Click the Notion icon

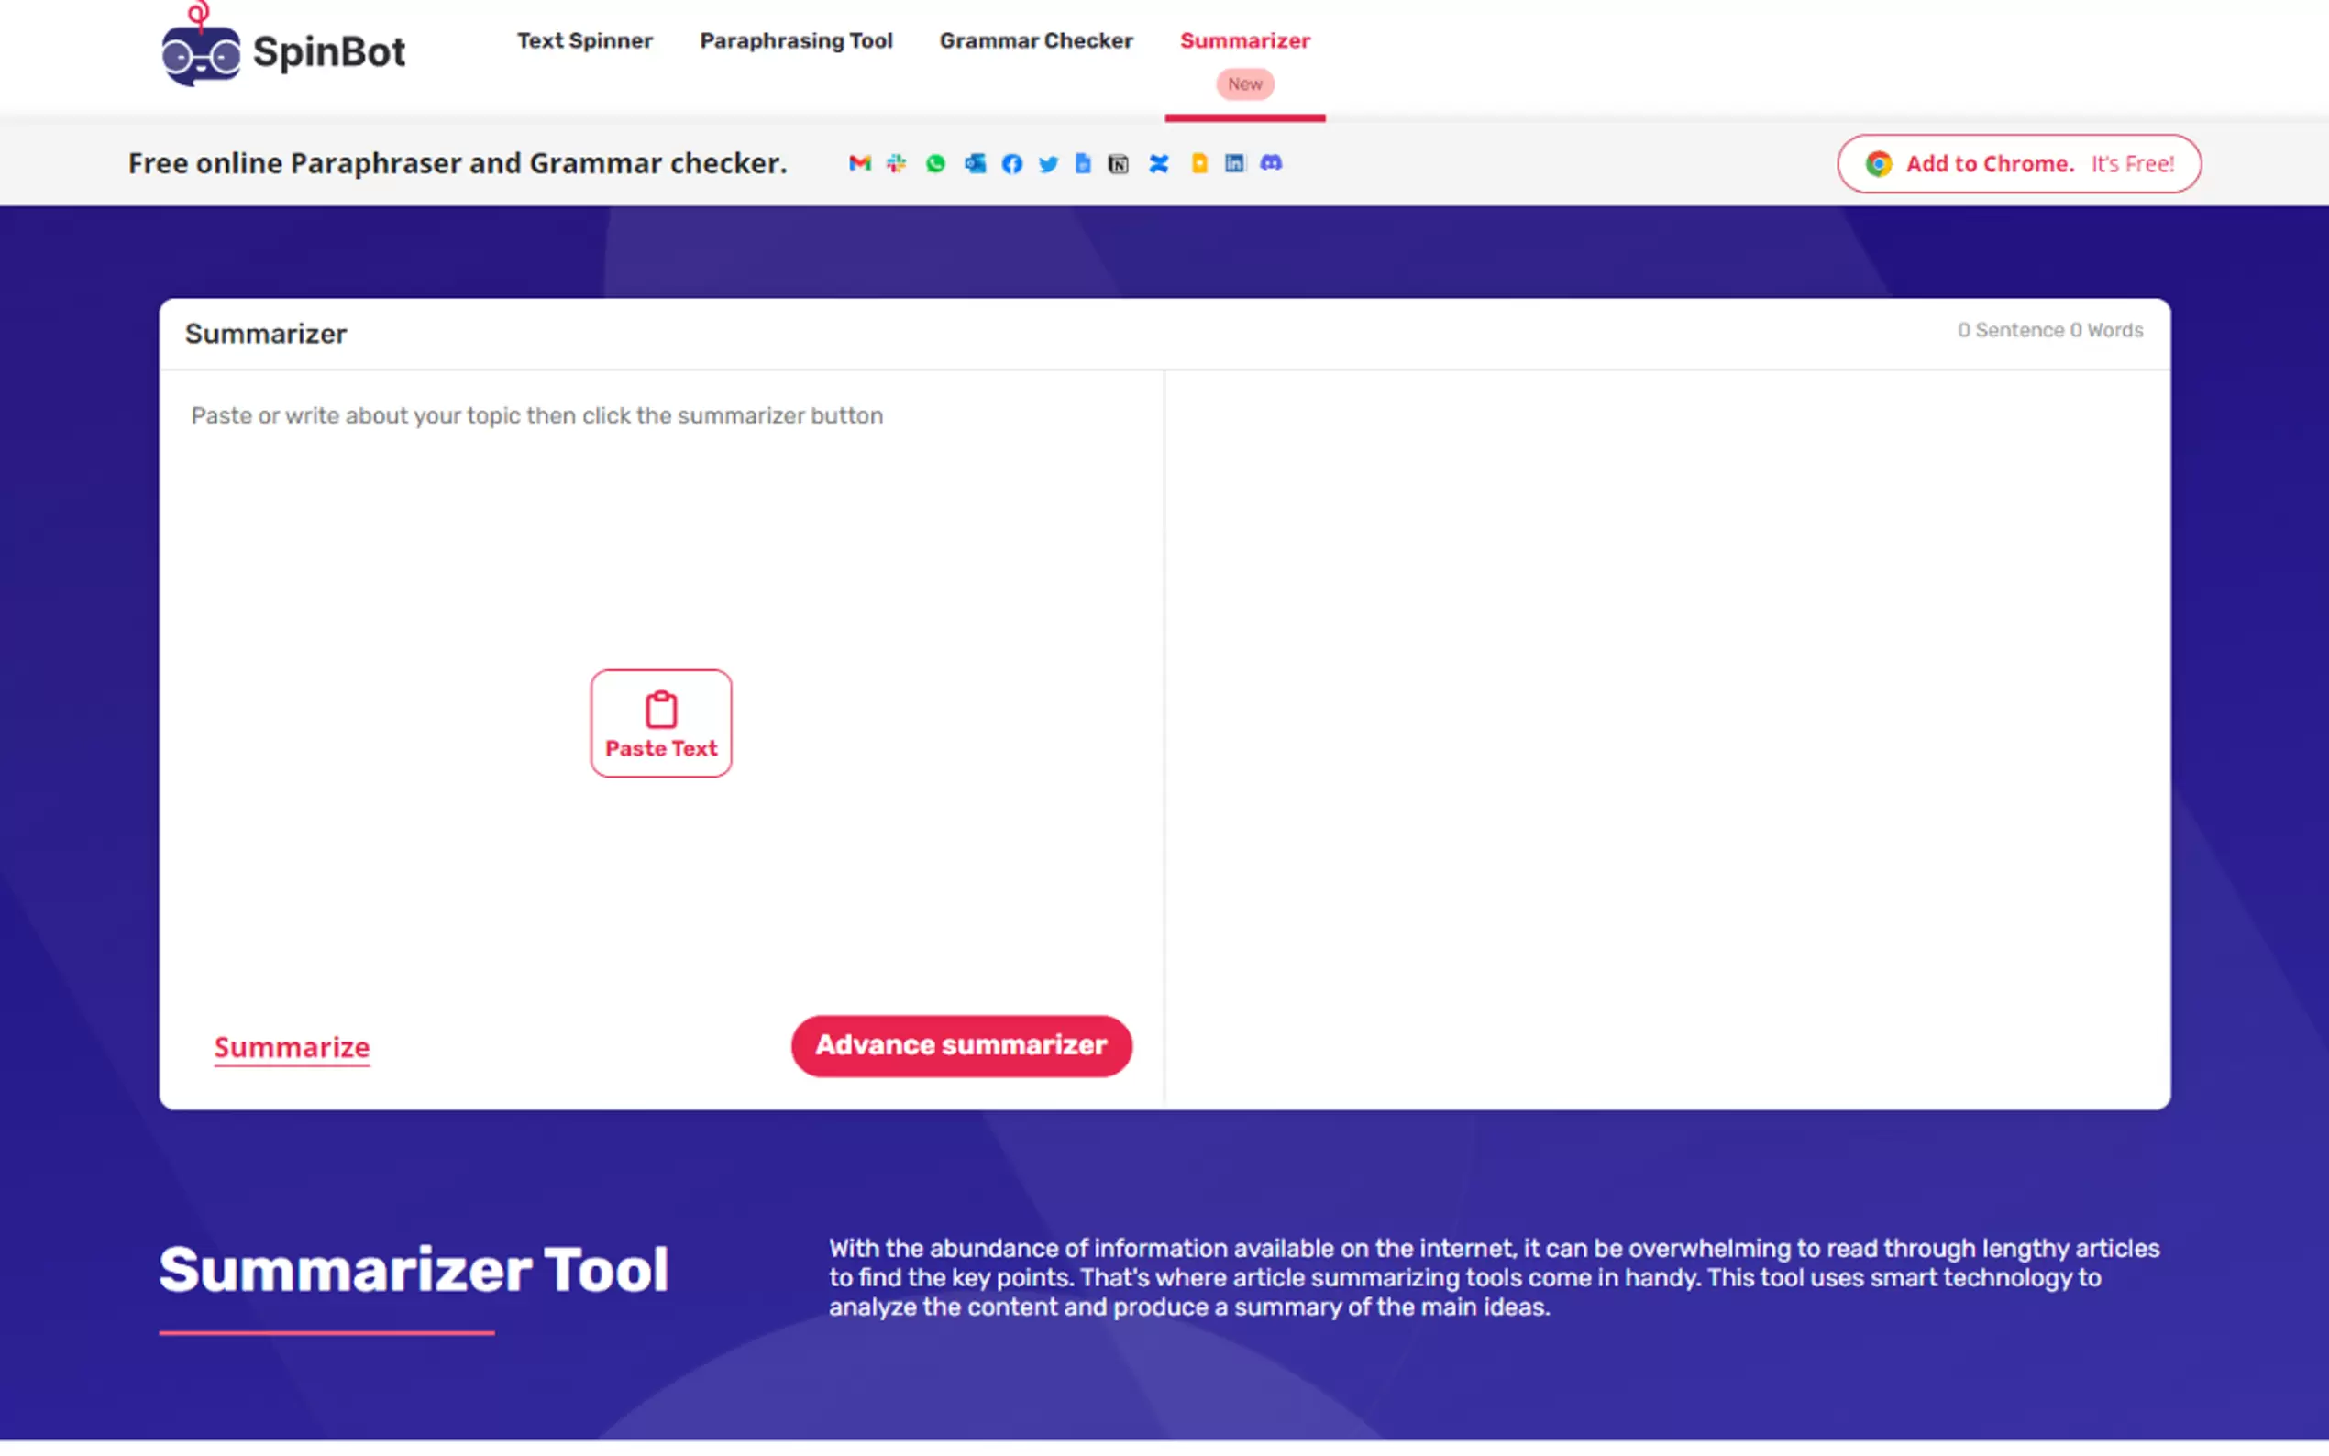1118,164
